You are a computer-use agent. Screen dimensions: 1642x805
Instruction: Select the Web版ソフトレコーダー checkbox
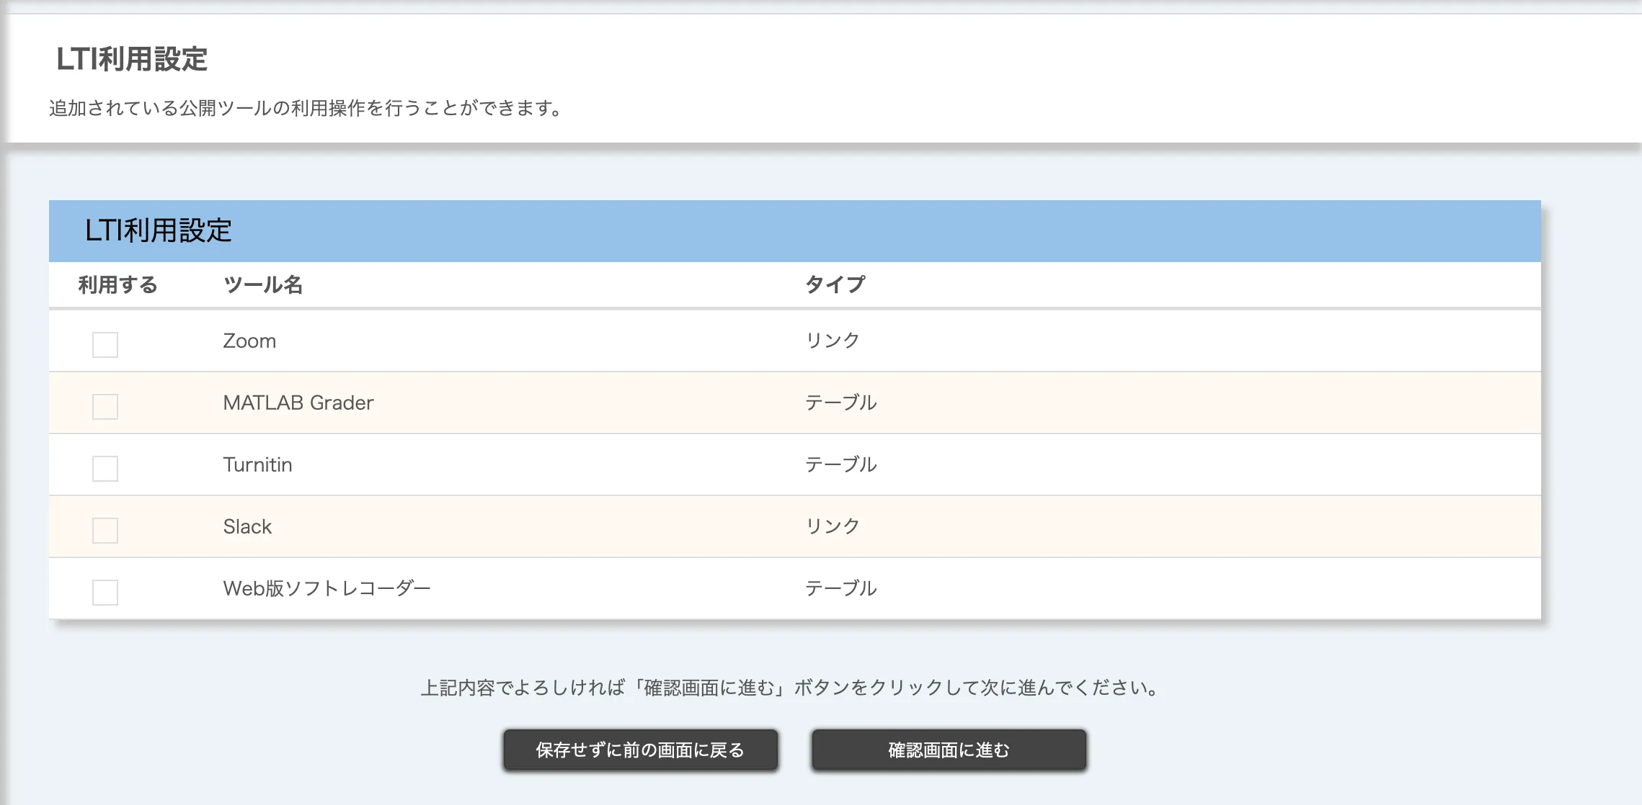tap(105, 592)
